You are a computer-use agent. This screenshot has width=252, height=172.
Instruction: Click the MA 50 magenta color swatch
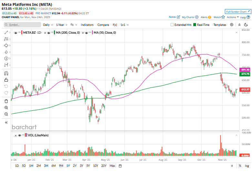tap(92, 33)
